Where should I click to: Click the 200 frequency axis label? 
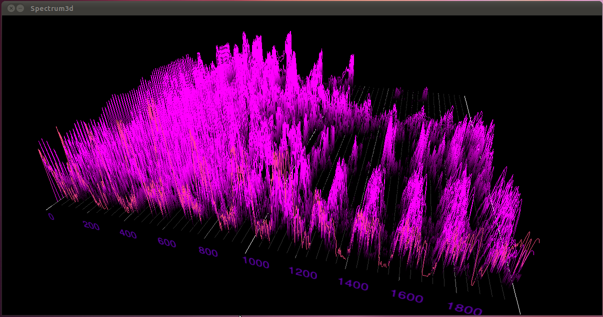91,226
